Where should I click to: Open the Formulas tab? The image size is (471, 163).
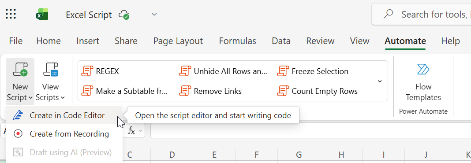[x=238, y=41]
